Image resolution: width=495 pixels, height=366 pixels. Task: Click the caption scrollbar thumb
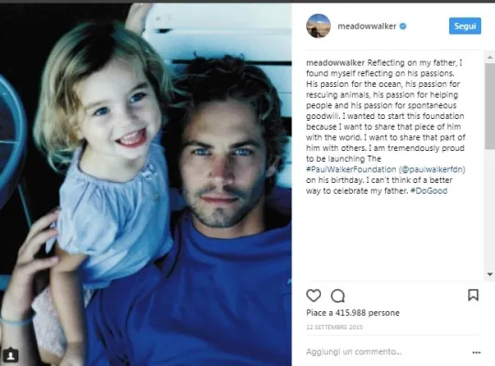(489, 106)
